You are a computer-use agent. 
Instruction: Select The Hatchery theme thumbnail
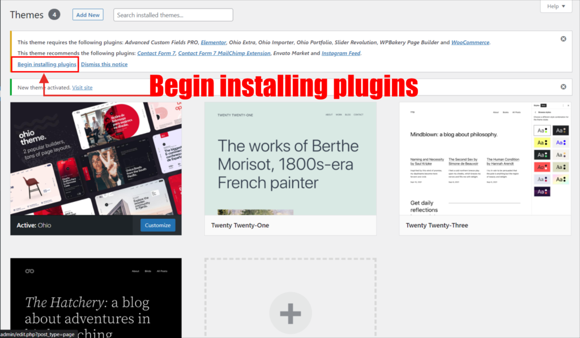(x=96, y=297)
